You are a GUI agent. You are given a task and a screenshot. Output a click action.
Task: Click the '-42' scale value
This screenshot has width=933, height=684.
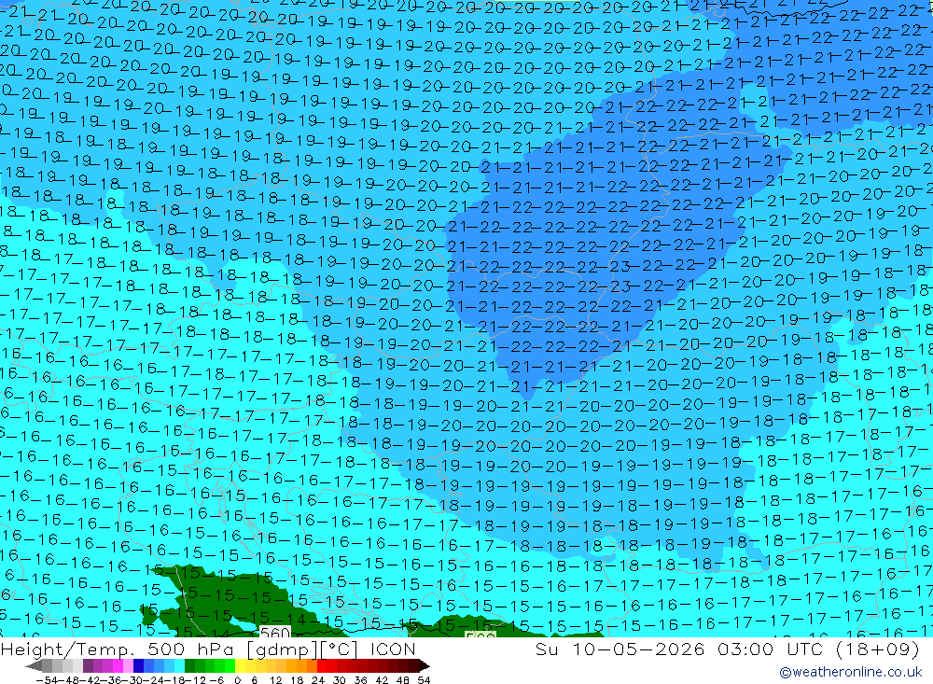coord(91,680)
